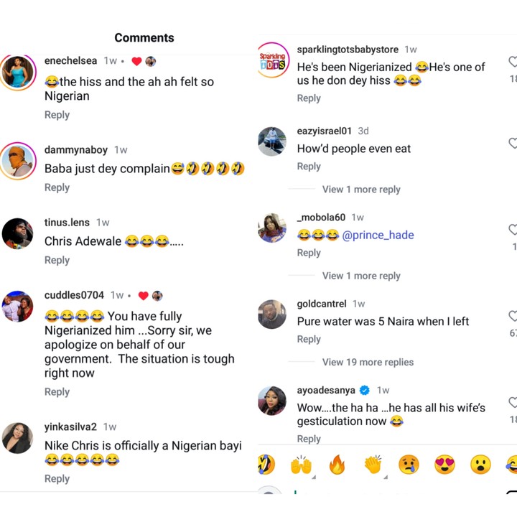Show "View 19 more replies" under goldcantrel

click(x=368, y=362)
